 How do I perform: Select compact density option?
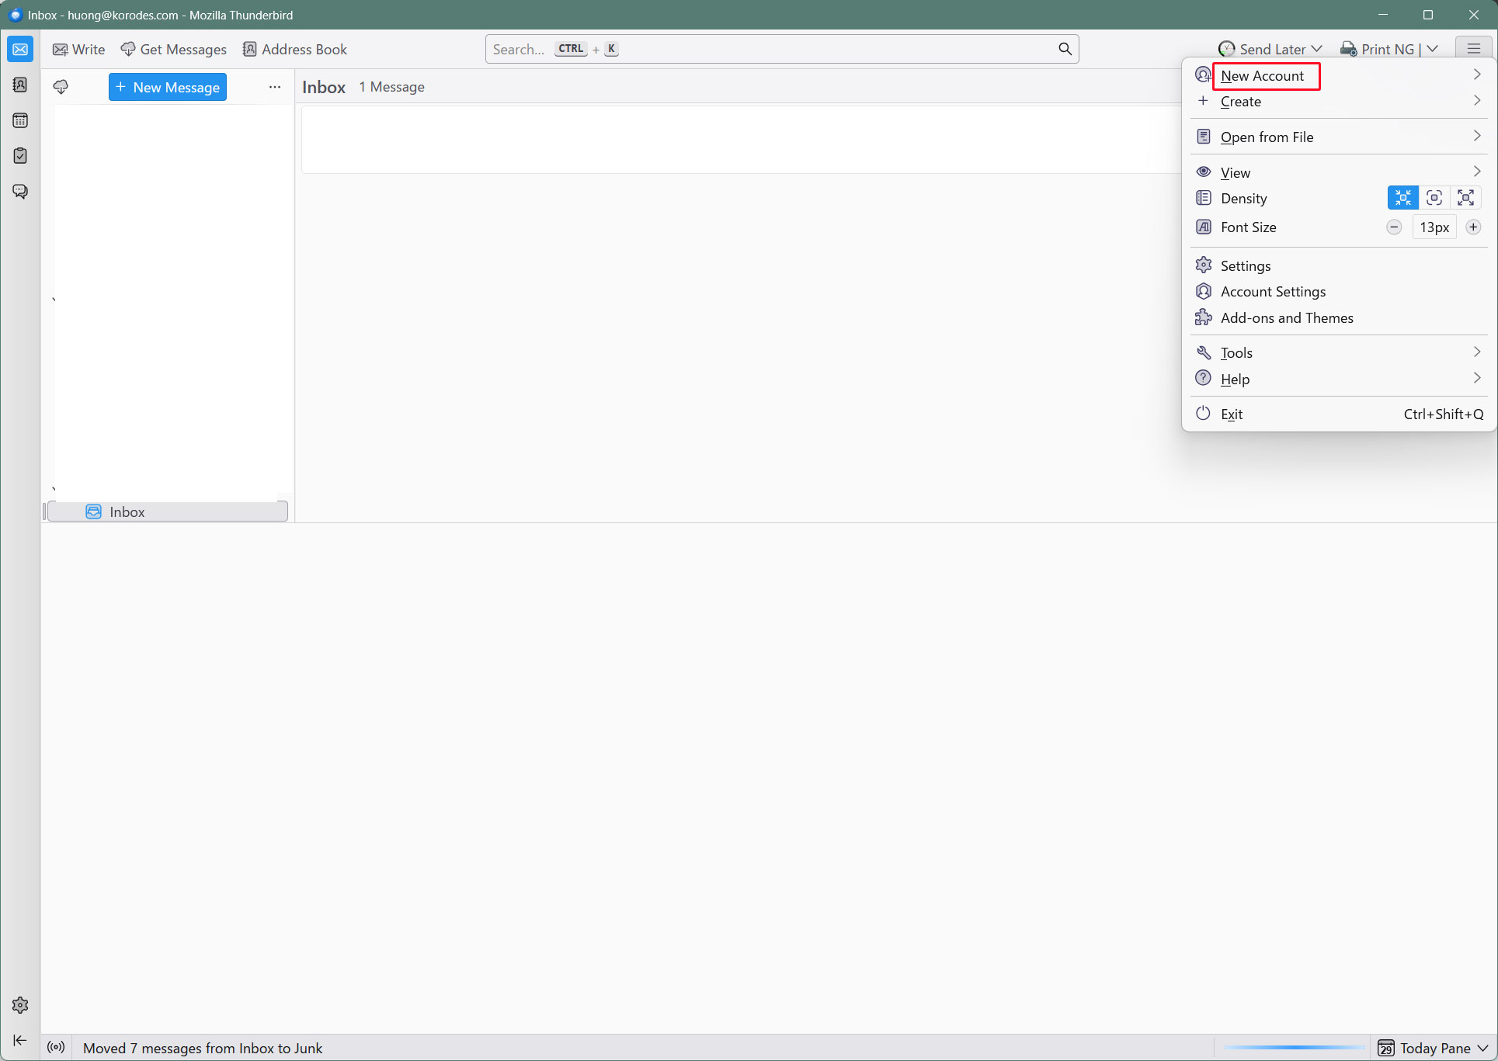click(x=1402, y=198)
